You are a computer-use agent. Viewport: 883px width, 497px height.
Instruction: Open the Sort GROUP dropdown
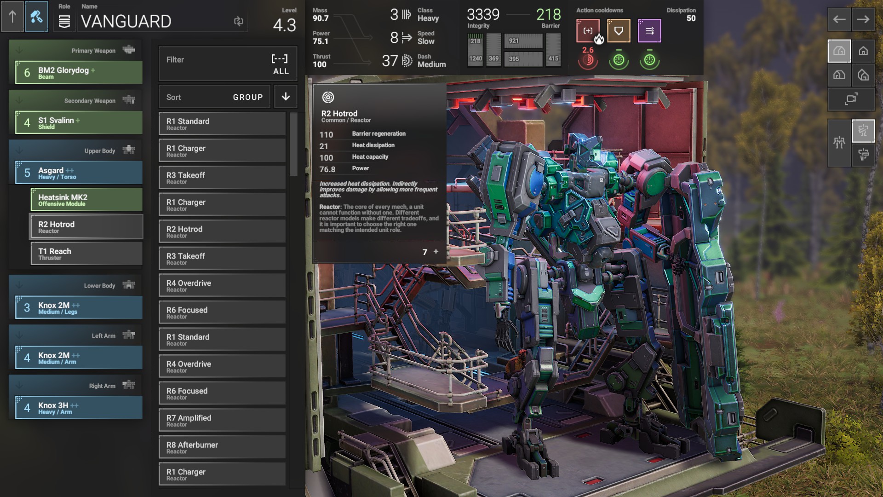214,97
